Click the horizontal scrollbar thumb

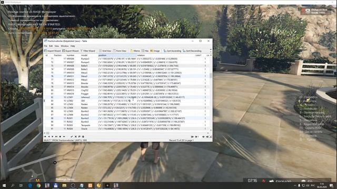(48, 133)
